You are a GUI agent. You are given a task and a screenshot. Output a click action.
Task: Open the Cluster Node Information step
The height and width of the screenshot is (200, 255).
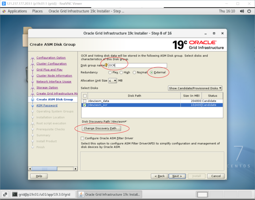click(x=54, y=76)
